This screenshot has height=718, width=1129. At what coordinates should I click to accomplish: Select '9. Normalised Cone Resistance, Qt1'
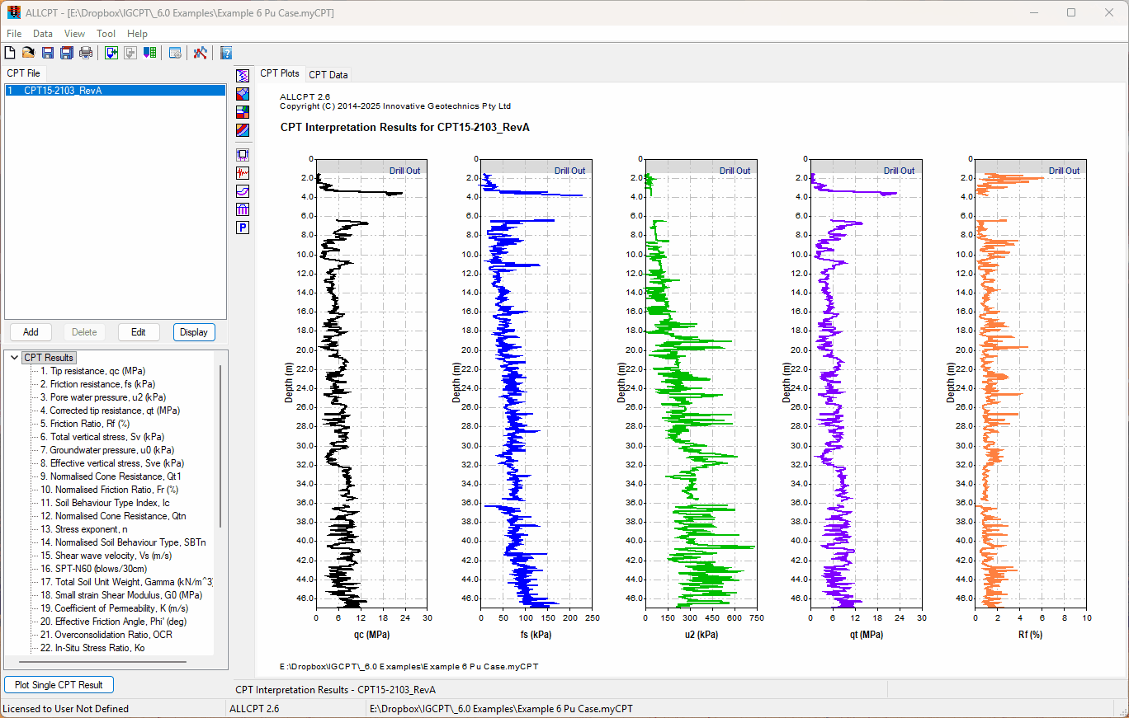pos(111,476)
